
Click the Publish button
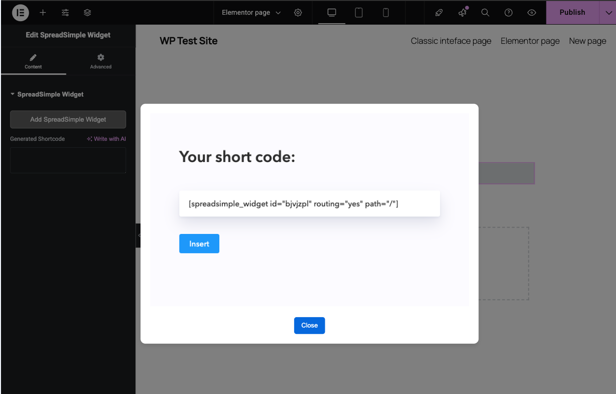tap(573, 13)
